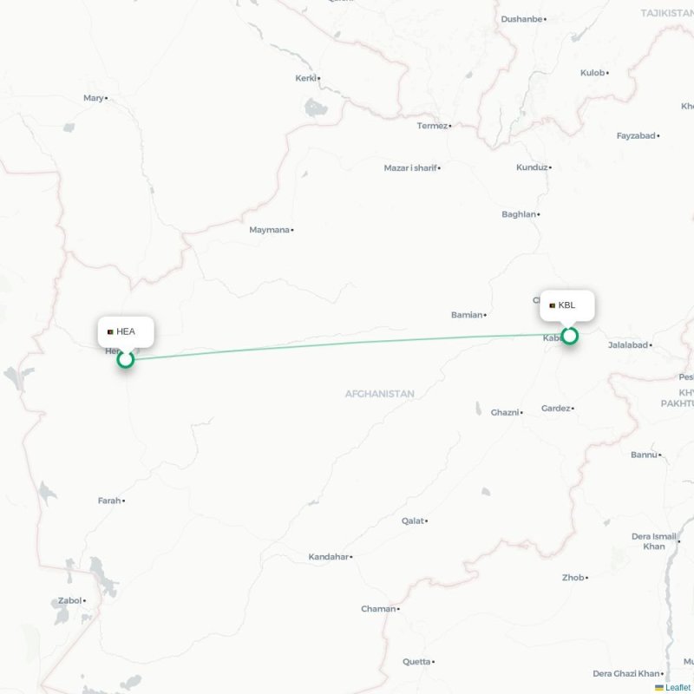Viewport: 694px width, 694px height.
Task: Click the Quetta city label
Action: [x=416, y=662]
